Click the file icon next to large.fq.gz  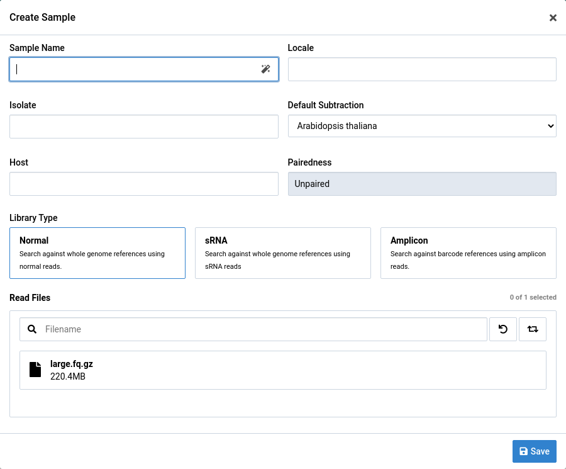35,370
